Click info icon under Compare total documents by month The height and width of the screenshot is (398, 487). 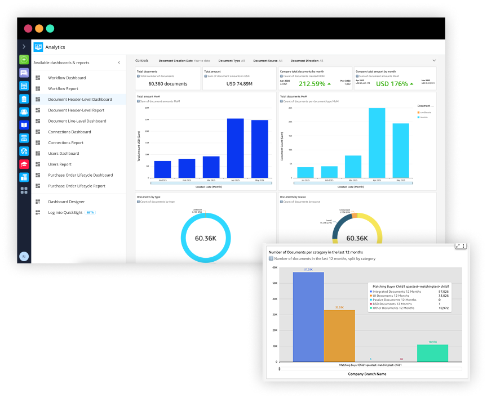(281, 76)
